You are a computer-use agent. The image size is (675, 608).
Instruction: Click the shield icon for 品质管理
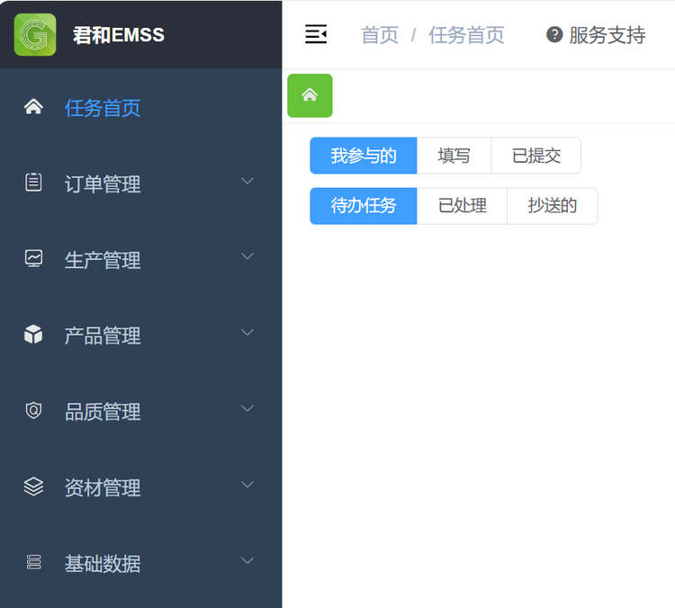coord(33,411)
